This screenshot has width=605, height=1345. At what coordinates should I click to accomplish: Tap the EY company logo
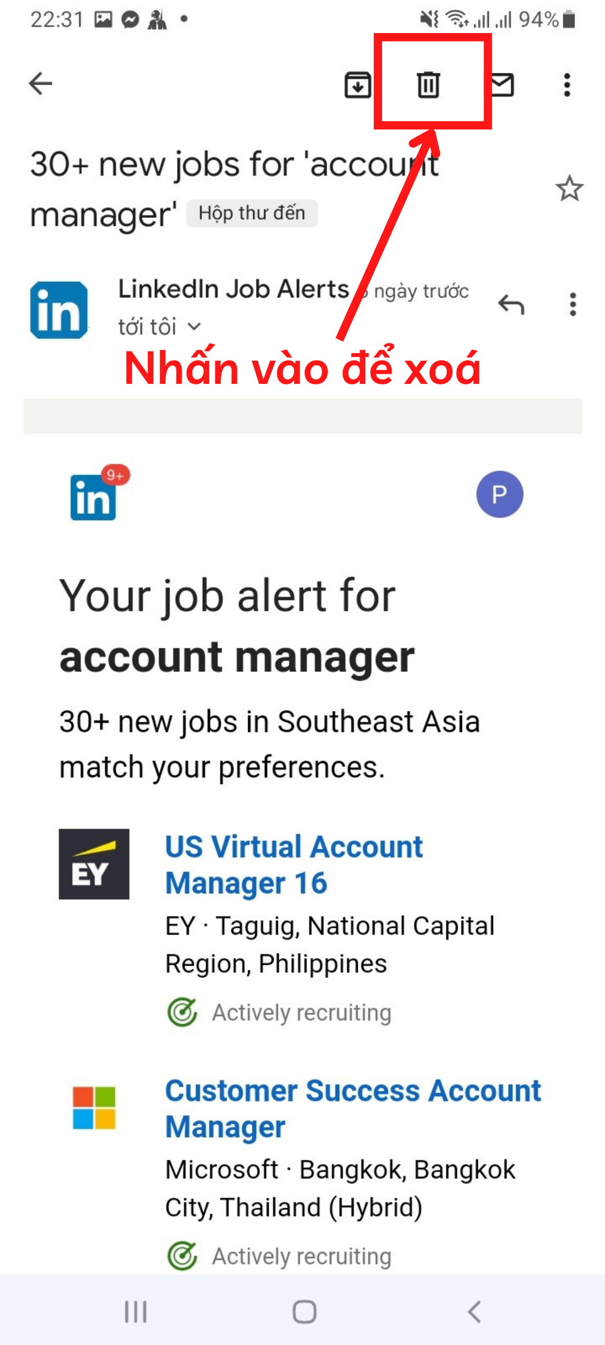[x=94, y=864]
